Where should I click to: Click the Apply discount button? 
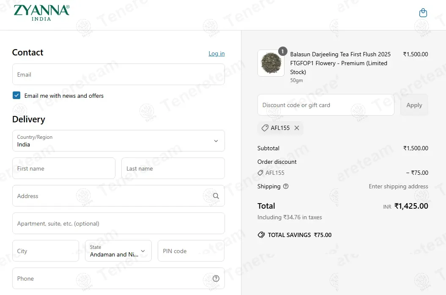[x=414, y=105]
